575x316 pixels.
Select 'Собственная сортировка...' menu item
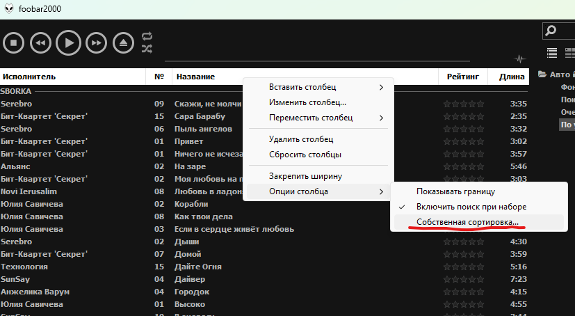tap(467, 222)
